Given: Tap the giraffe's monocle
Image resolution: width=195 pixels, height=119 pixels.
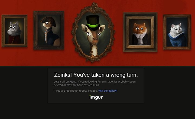Looking at the screenshot, I should coord(89,34).
